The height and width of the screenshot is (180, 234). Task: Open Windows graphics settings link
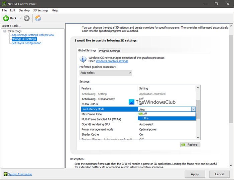tap(112, 61)
